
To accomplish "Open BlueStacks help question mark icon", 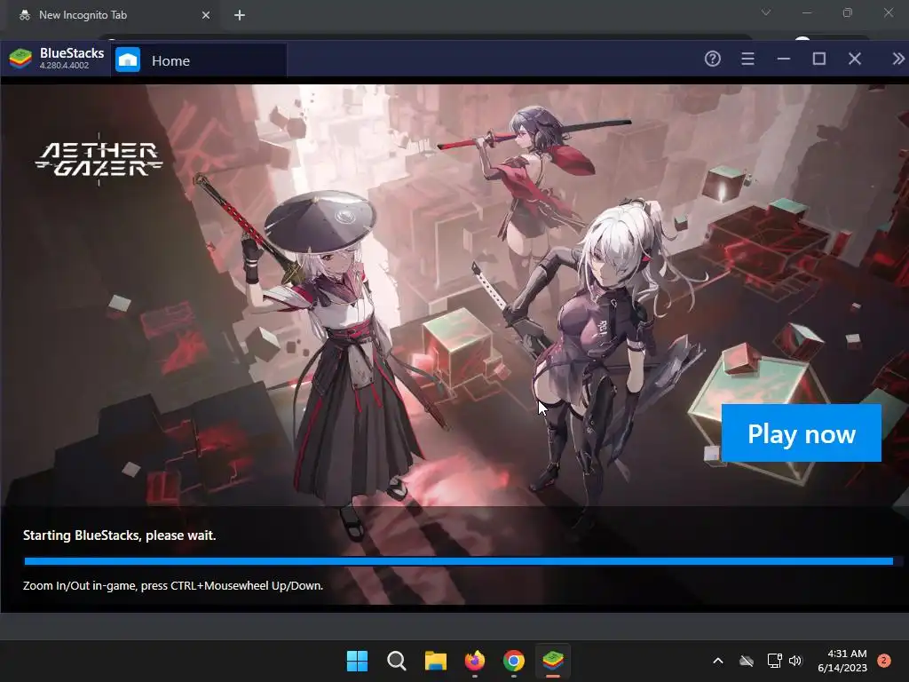I will pos(713,59).
